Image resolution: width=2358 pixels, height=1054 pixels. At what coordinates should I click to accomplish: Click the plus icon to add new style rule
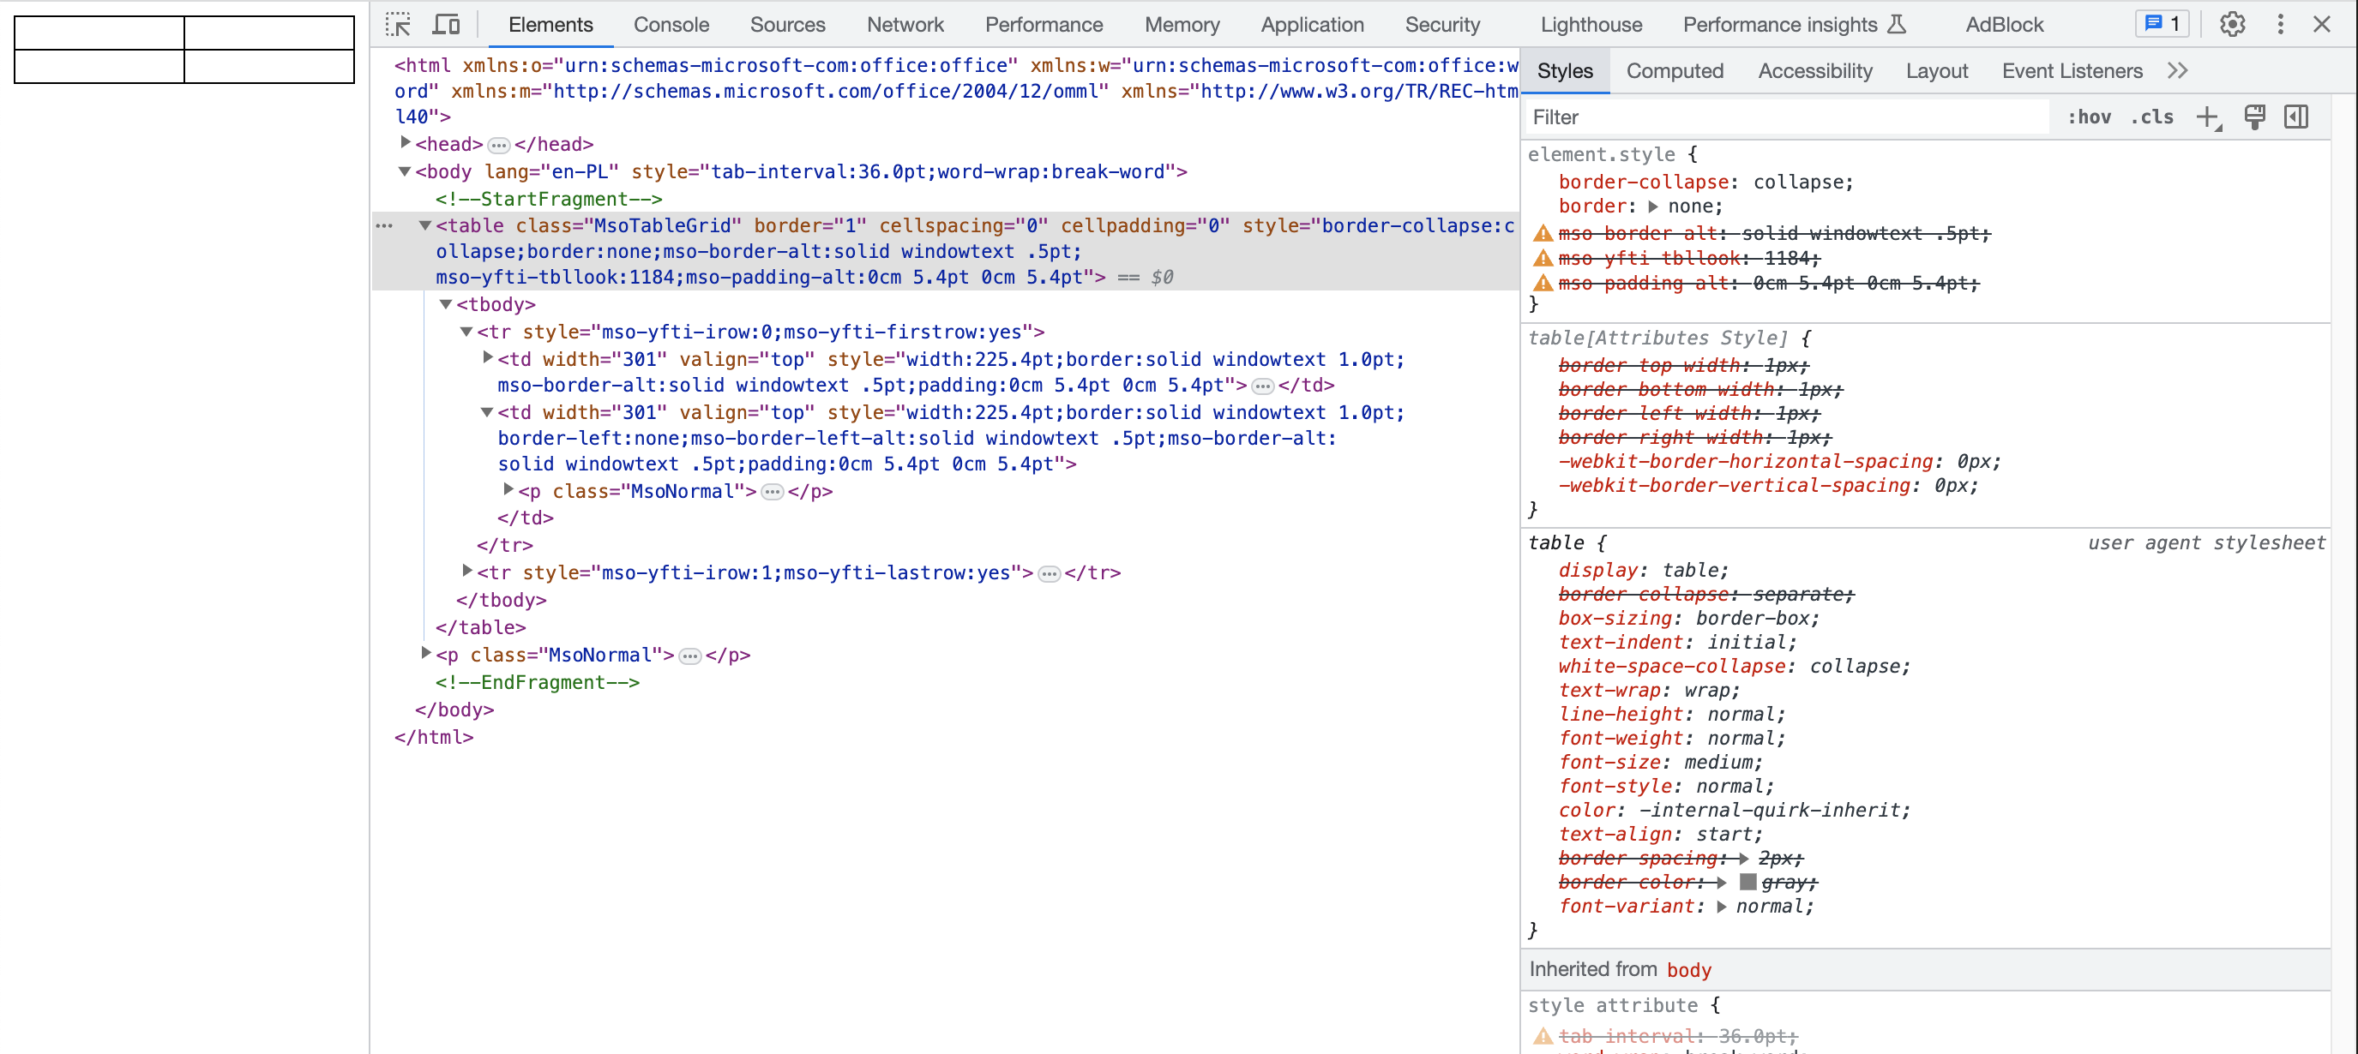click(x=2209, y=117)
